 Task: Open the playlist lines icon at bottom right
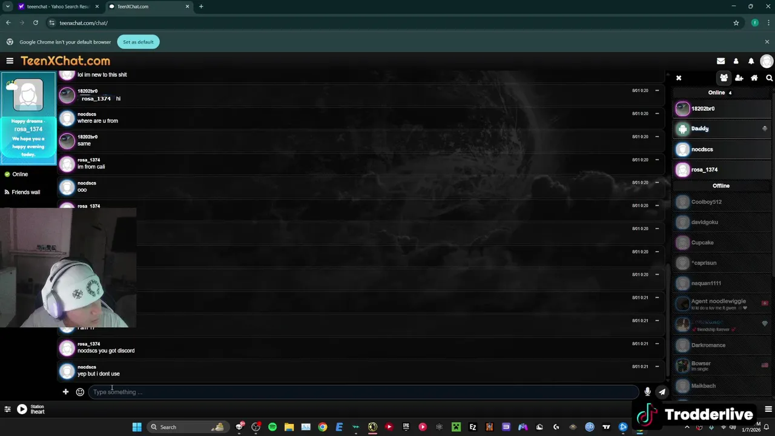768,409
